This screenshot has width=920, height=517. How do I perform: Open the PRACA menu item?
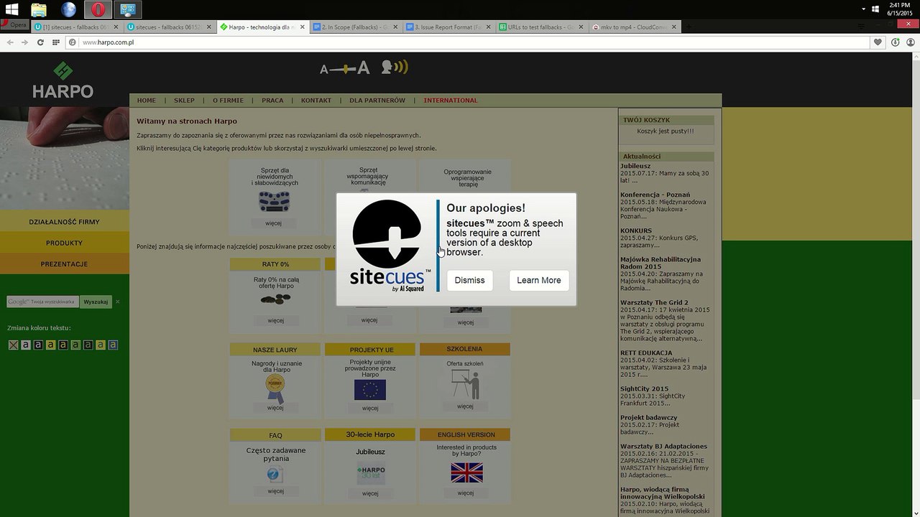click(272, 101)
